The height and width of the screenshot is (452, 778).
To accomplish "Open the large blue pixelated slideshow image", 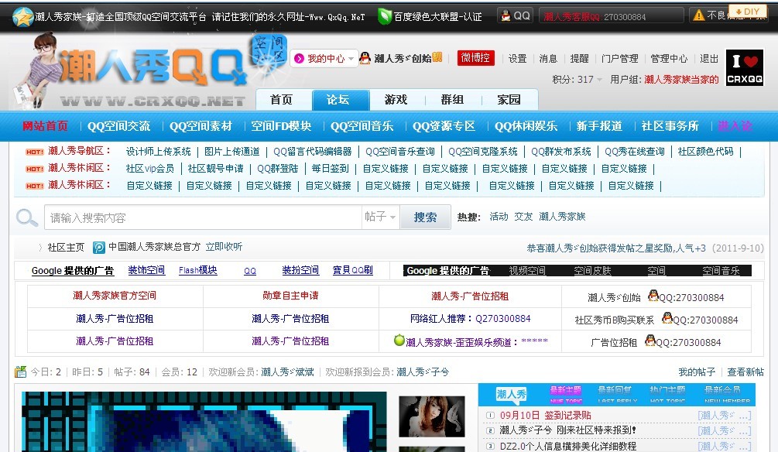I will pyautogui.click(x=204, y=421).
